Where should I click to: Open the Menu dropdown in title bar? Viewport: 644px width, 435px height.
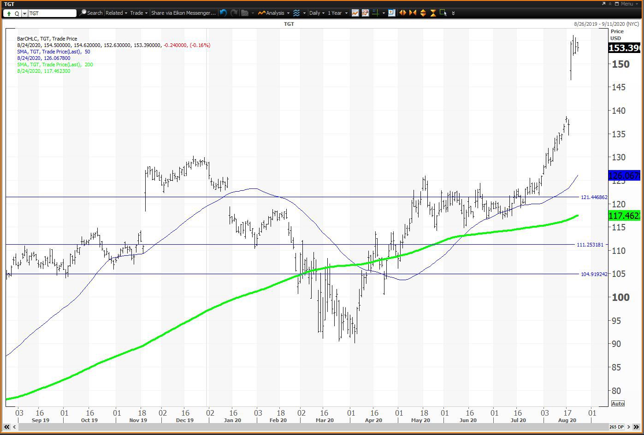click(x=630, y=4)
